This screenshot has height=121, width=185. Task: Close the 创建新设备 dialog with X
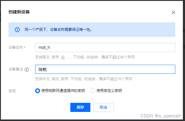pos(173,12)
